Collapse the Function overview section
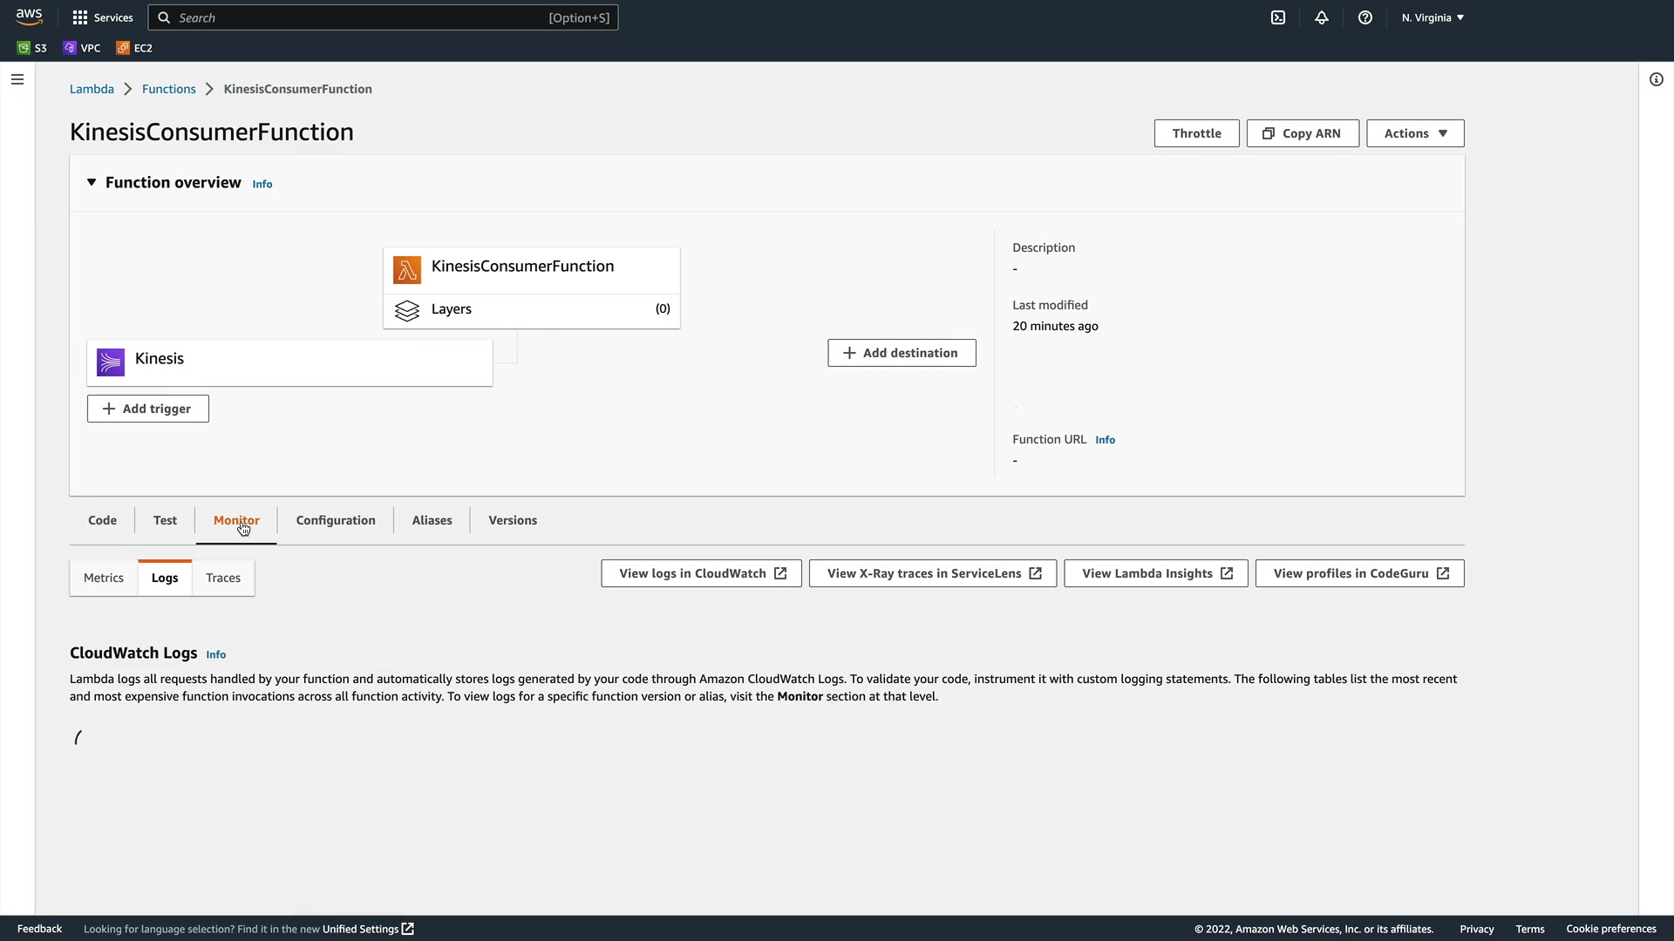This screenshot has width=1674, height=941. tap(92, 182)
